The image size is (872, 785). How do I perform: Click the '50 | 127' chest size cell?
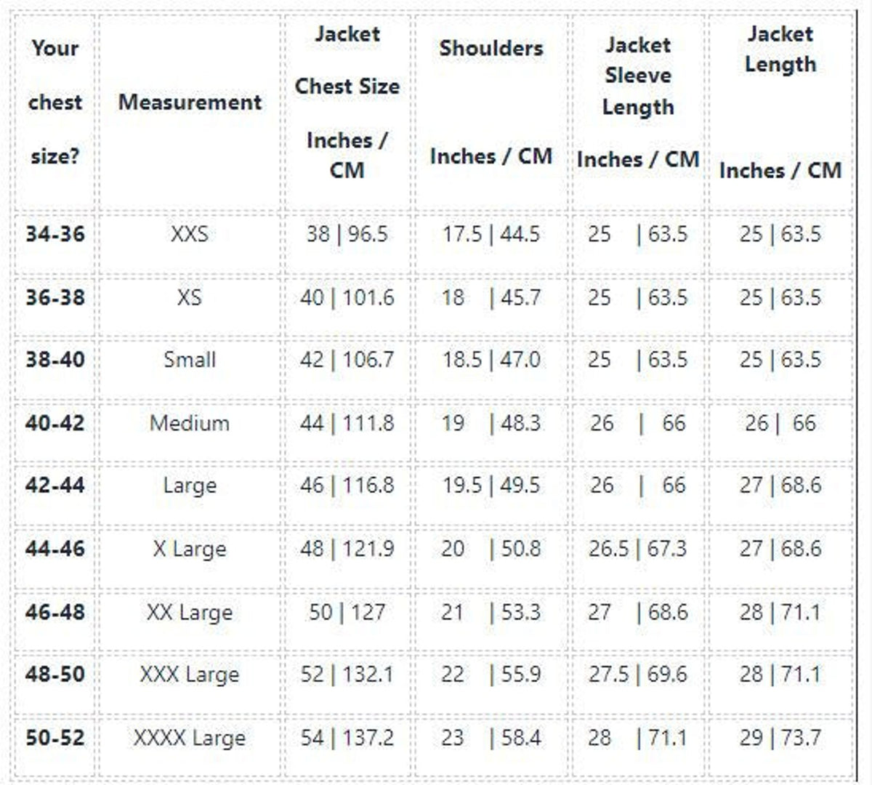coord(347,612)
